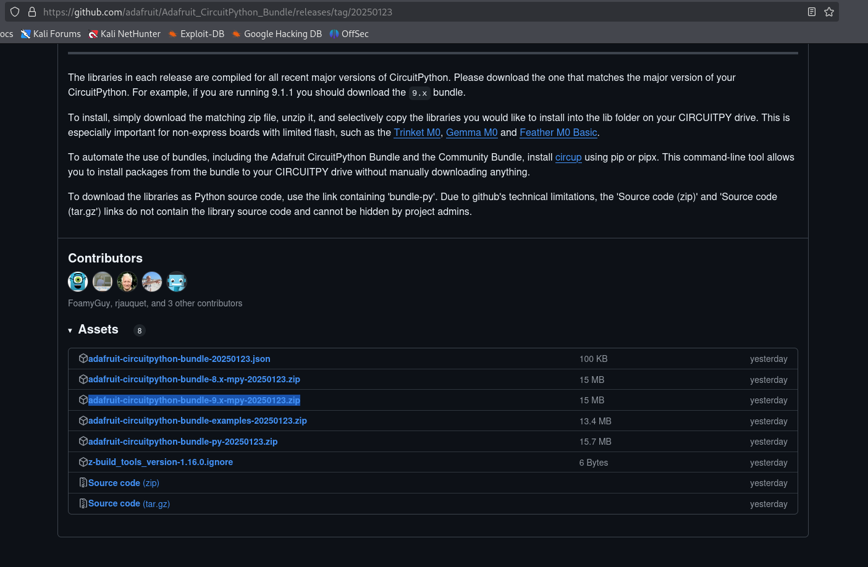Image resolution: width=868 pixels, height=567 pixels.
Task: Open the Google Hacking DB bookmark
Action: click(277, 34)
